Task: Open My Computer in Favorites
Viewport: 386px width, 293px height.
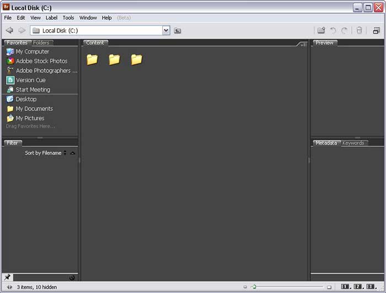Action: (32, 51)
